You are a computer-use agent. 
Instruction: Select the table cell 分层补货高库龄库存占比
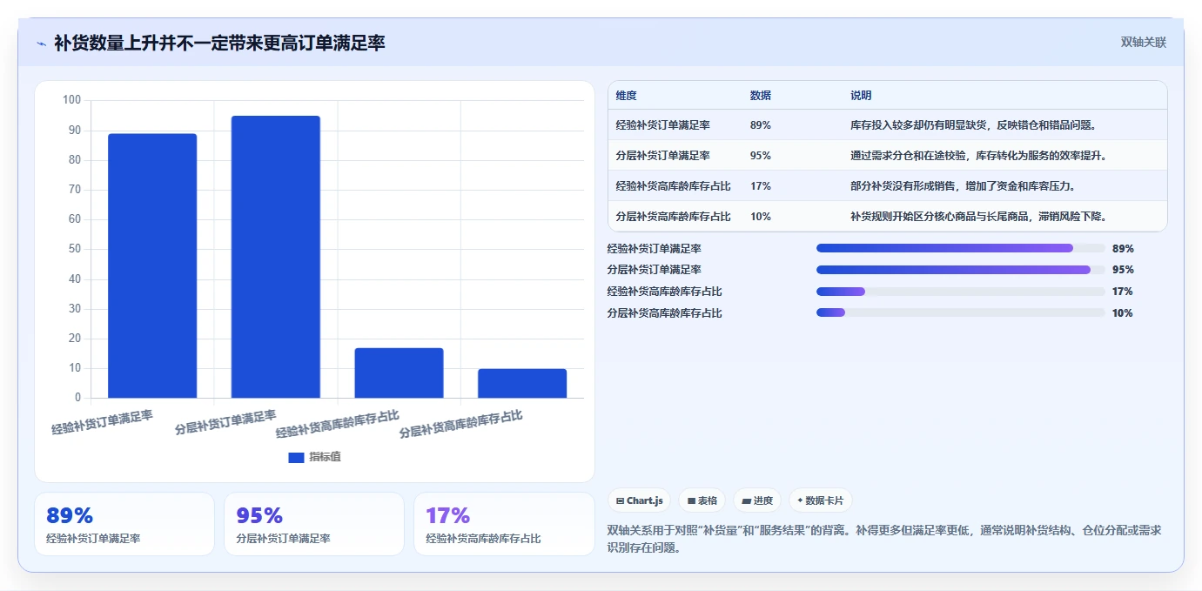(x=673, y=217)
